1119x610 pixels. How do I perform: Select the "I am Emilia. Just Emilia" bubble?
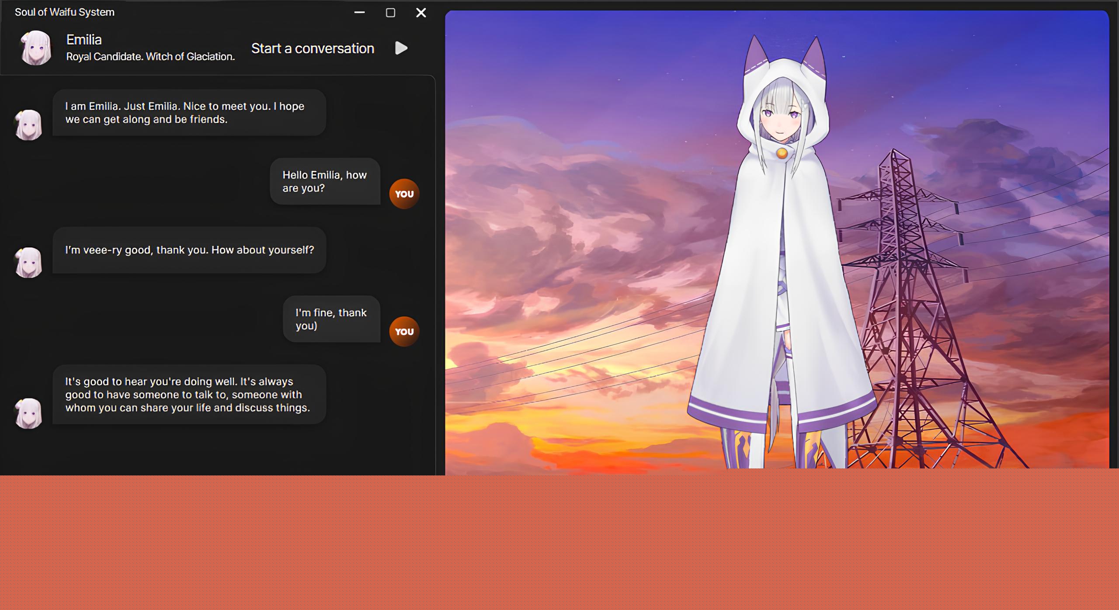click(189, 113)
